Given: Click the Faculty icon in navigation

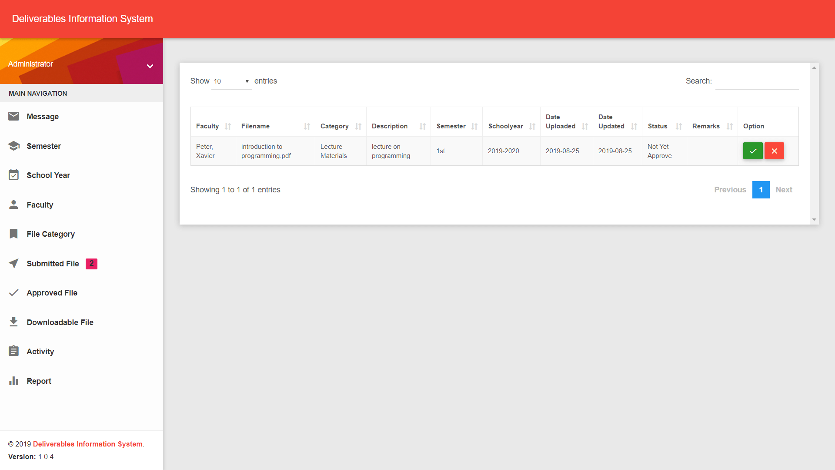Looking at the screenshot, I should click(x=14, y=204).
